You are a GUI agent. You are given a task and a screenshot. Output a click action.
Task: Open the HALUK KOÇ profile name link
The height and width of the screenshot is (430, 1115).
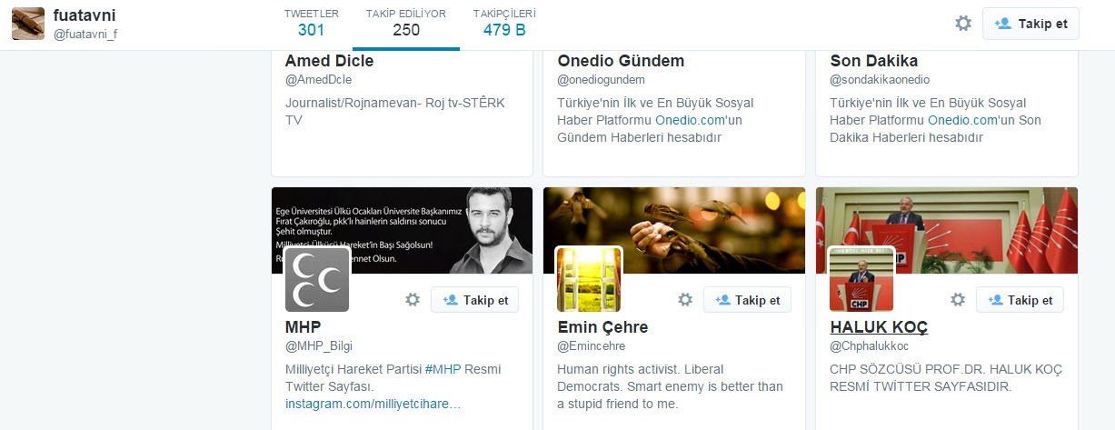879,326
